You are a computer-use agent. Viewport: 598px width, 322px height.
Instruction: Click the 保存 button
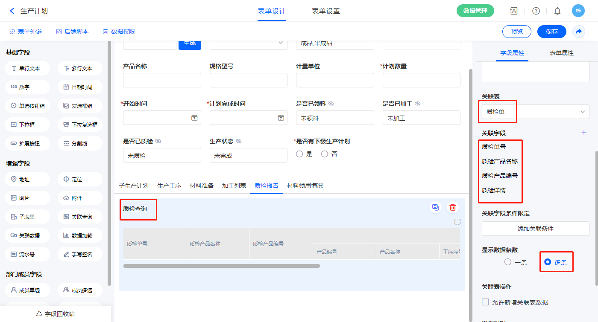551,32
